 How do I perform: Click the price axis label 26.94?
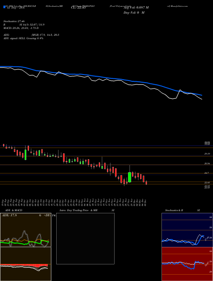pyautogui.click(x=207, y=163)
